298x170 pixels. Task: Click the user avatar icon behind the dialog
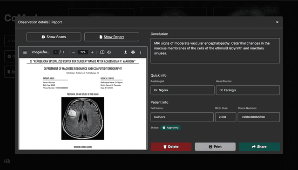[7, 161]
